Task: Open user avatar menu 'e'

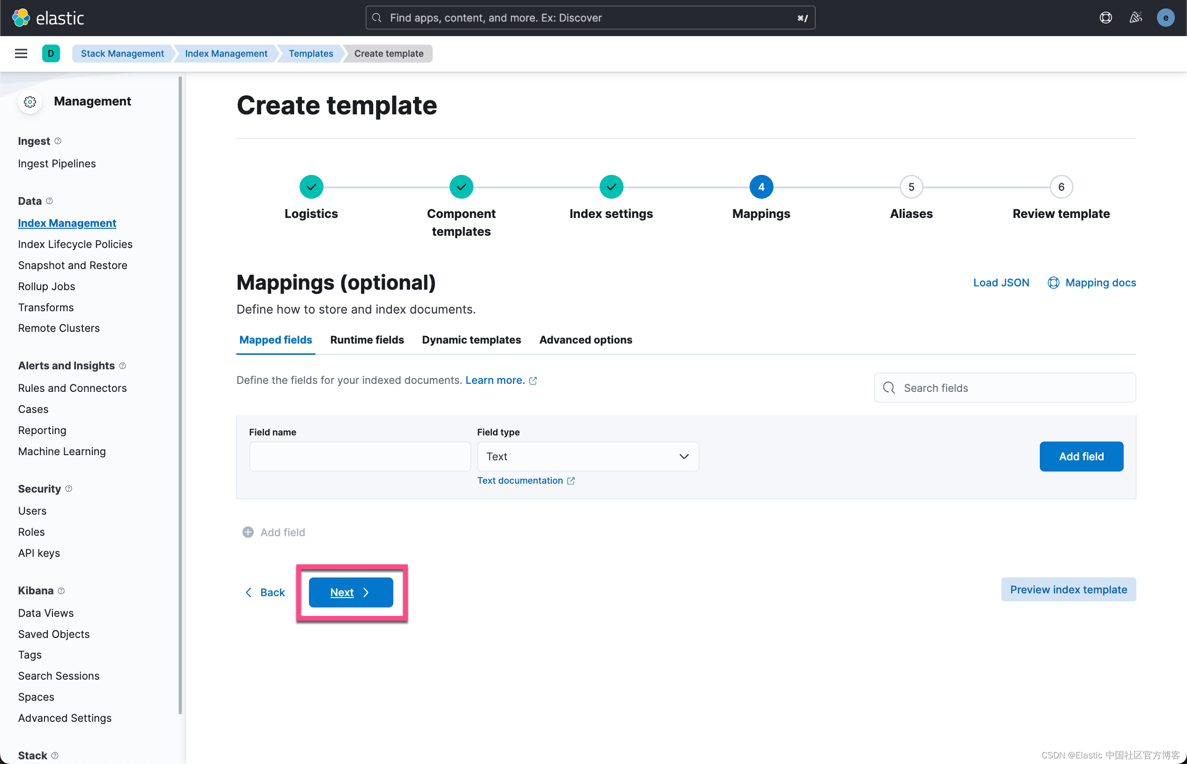Action: tap(1165, 18)
